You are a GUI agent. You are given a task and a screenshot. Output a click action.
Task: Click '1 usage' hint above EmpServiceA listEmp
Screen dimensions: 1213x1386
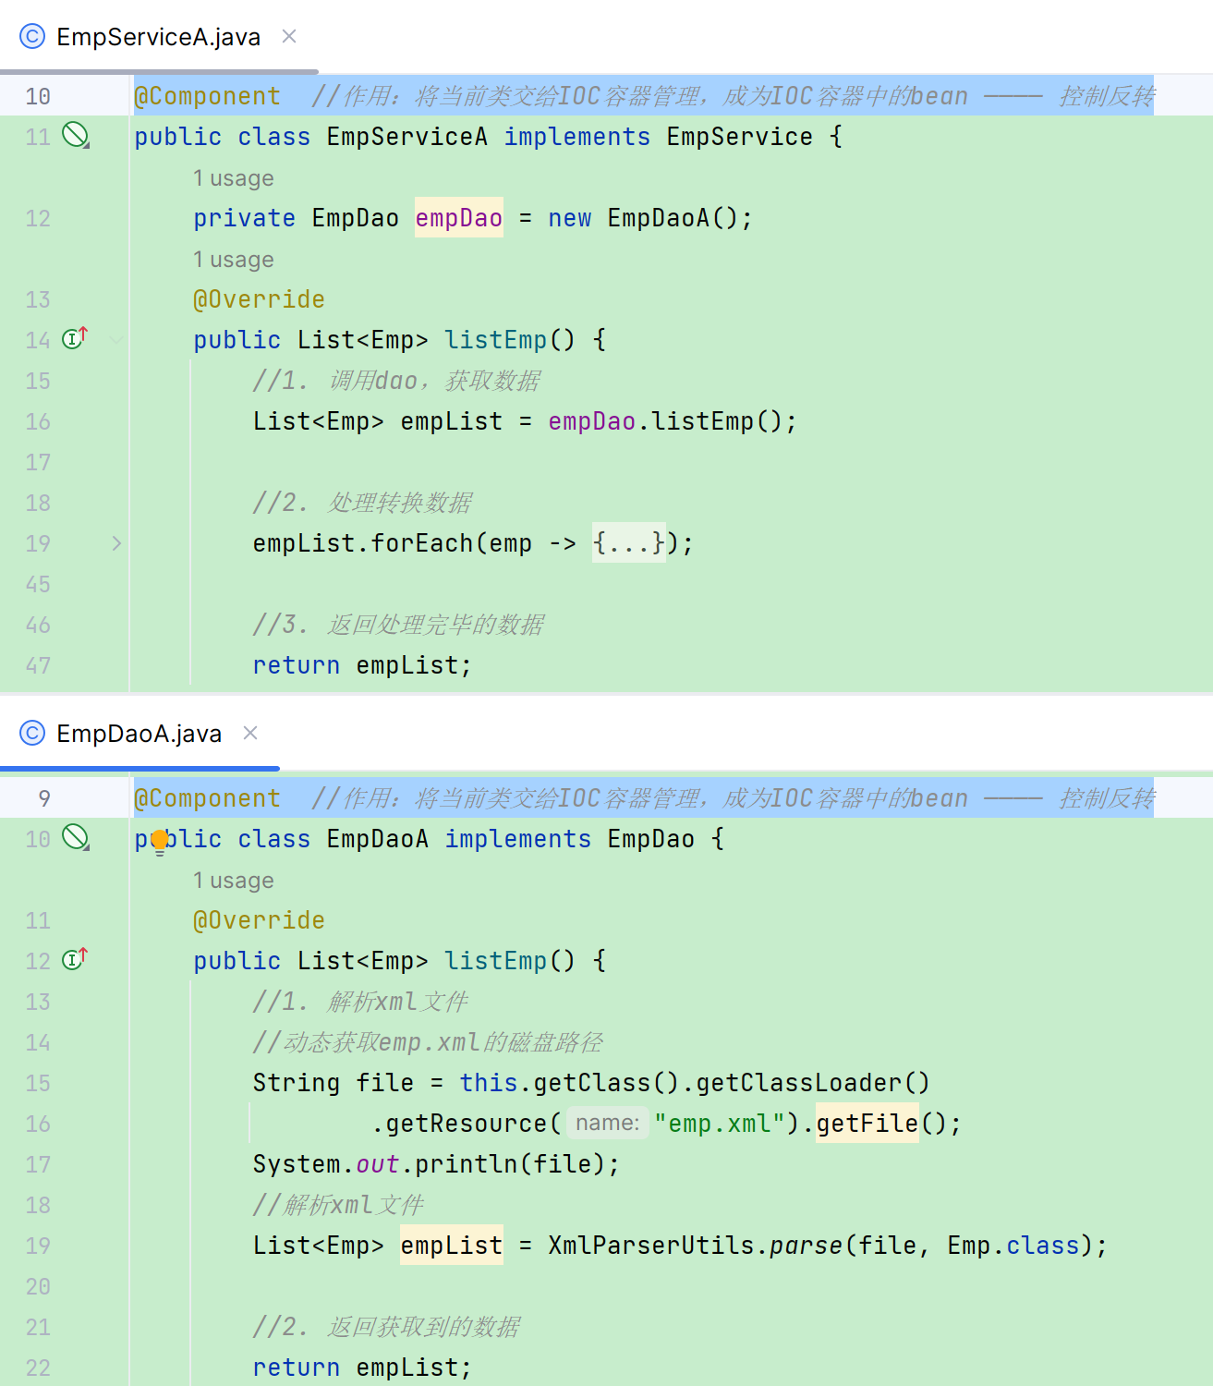pyautogui.click(x=234, y=260)
